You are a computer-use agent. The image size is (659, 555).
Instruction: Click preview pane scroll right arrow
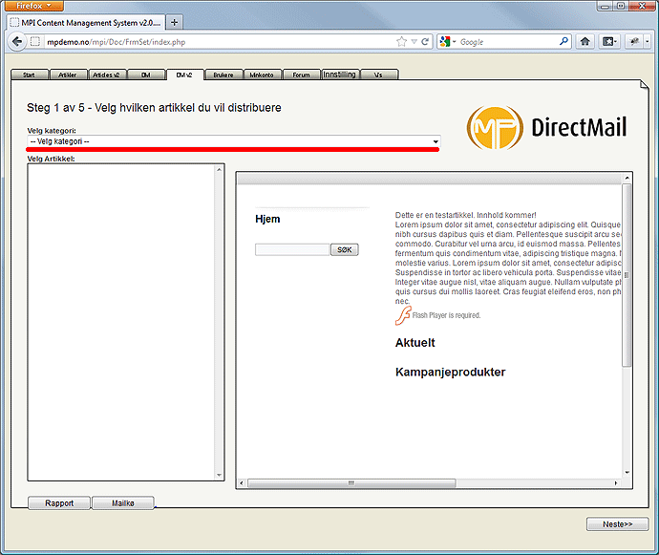point(616,483)
